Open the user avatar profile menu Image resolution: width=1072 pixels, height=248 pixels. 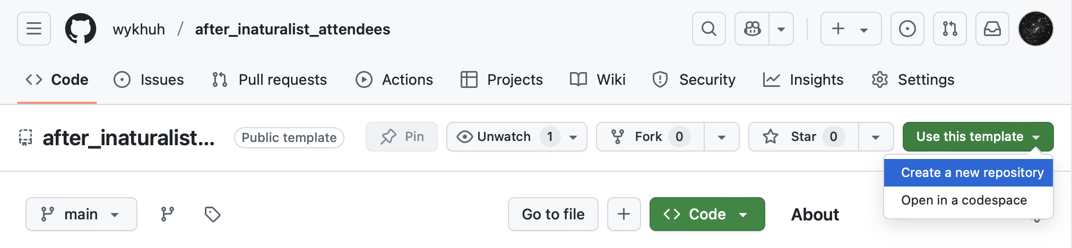click(1035, 29)
